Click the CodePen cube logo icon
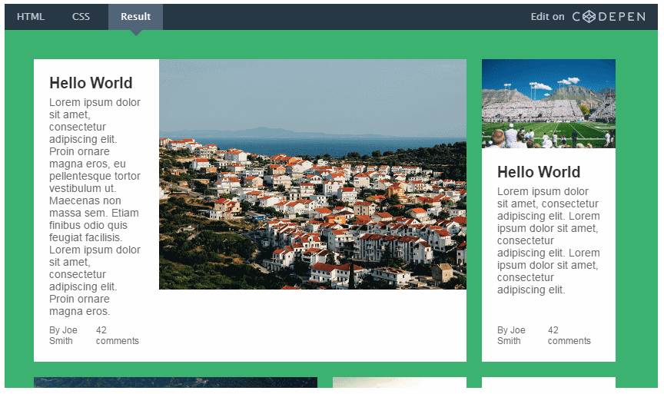Screen dimensions: 664x394 [x=589, y=16]
